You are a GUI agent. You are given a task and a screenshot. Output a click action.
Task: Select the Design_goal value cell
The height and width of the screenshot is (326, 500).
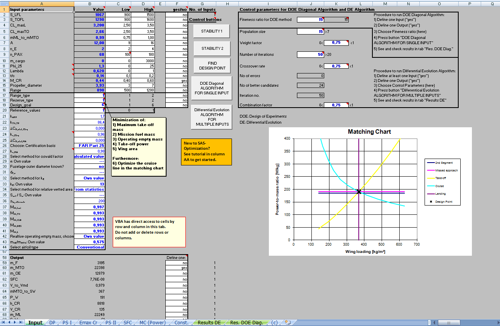(x=90, y=105)
